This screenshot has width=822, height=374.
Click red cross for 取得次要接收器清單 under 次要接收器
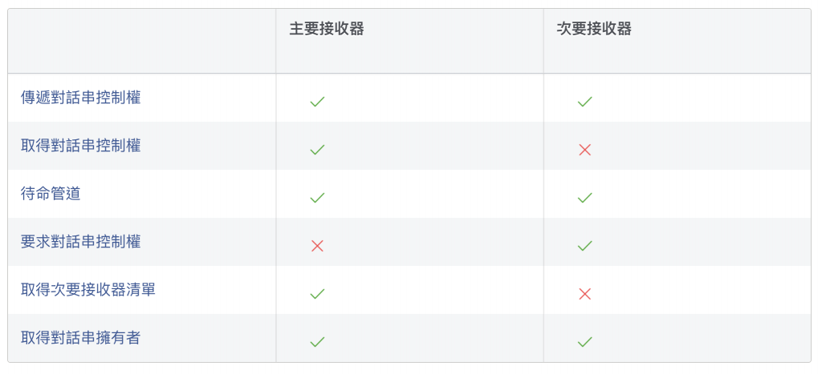tap(584, 294)
